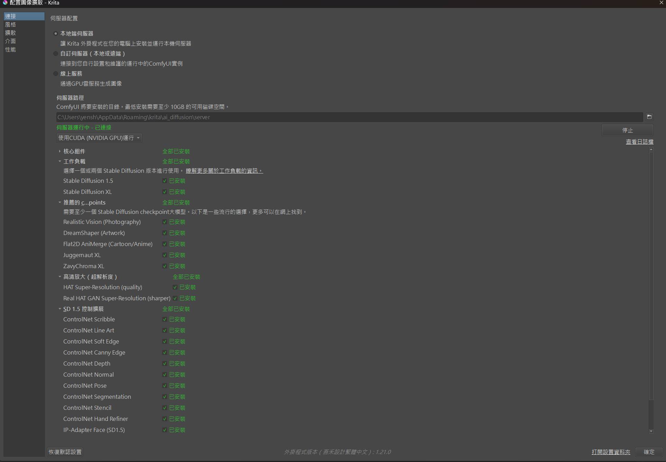
Task: Collapse the SD 1.5 控制擴展 section
Action: [x=60, y=309]
